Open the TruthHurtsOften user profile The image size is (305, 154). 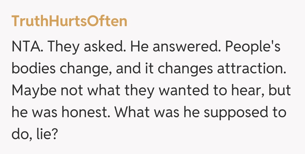click(69, 22)
